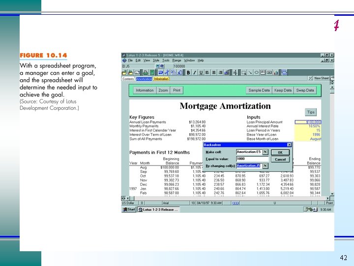
Task: Open the File menu
Action: (x=130, y=61)
